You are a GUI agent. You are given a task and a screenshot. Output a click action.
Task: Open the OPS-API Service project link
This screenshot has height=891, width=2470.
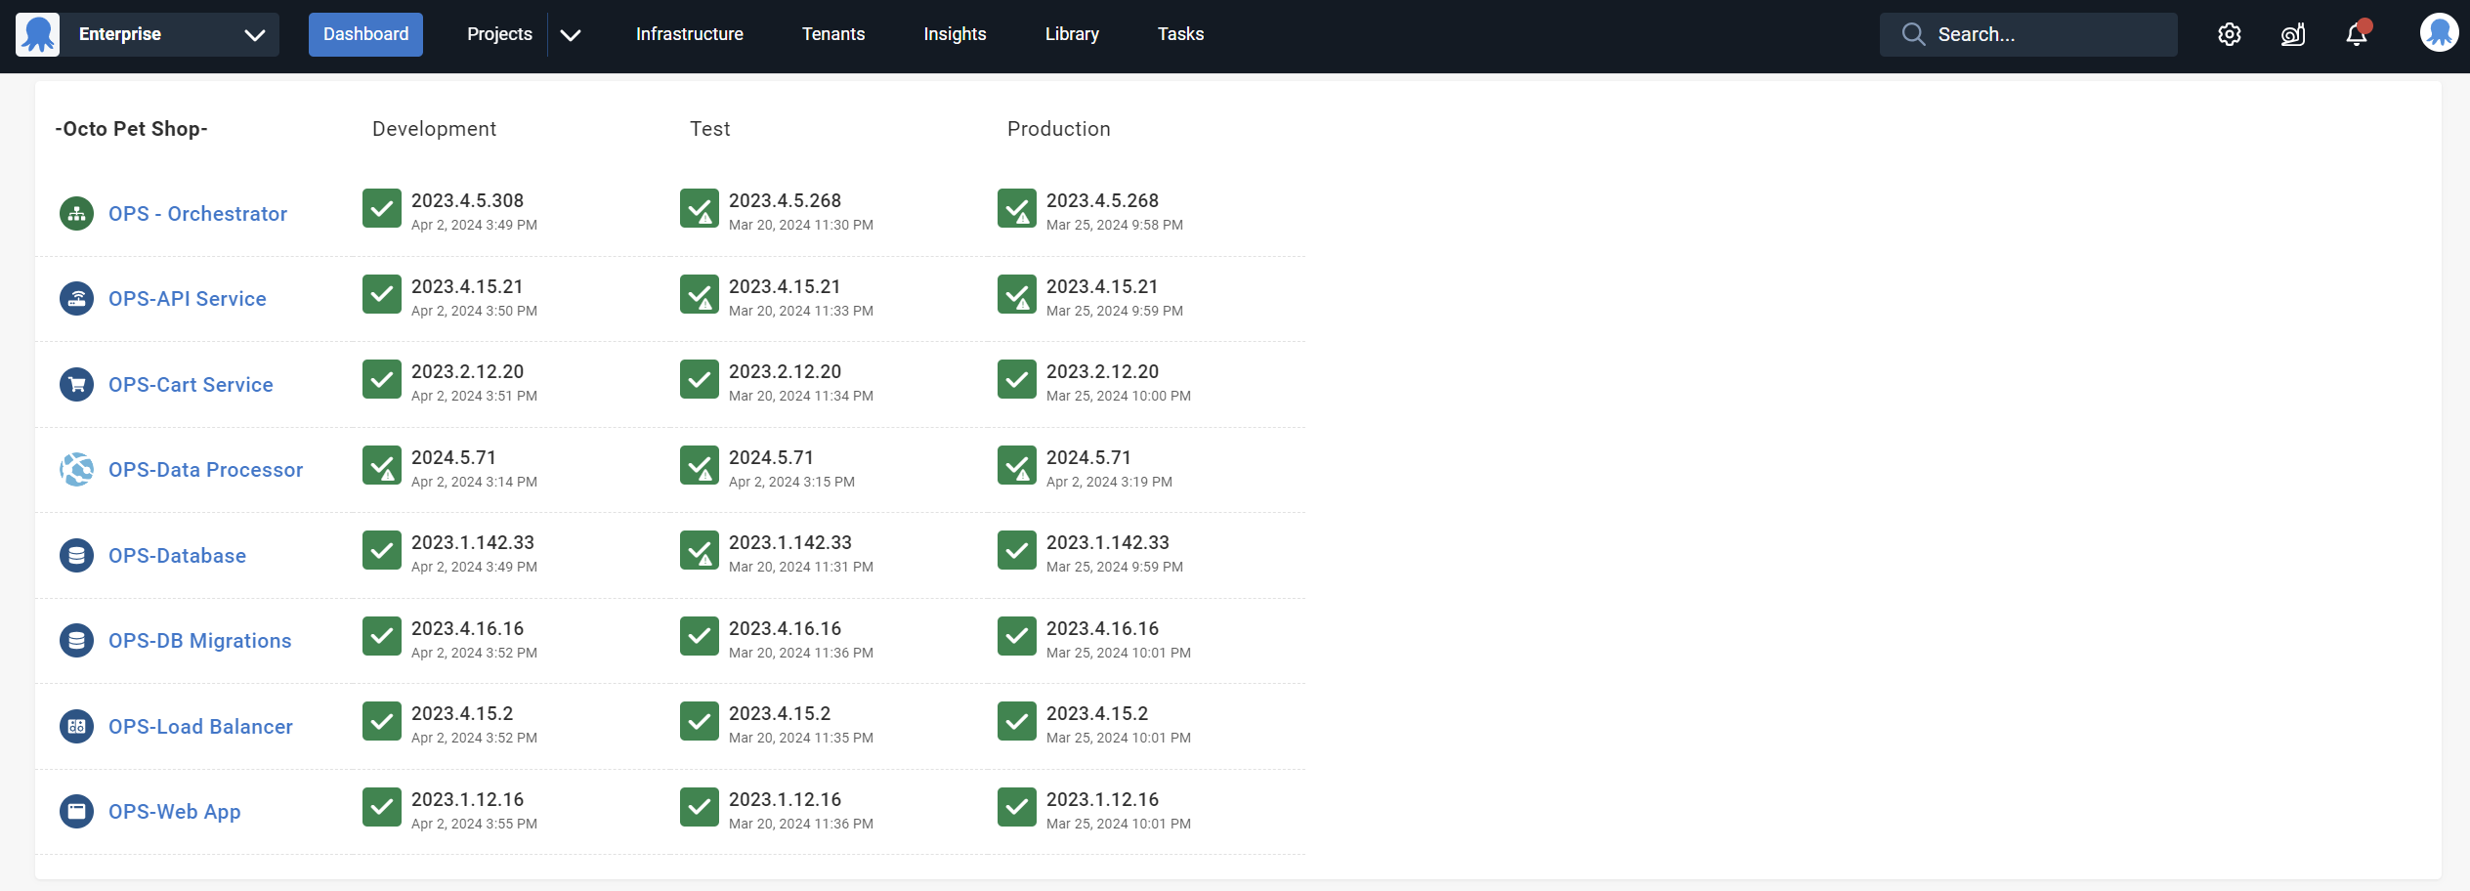(x=187, y=298)
